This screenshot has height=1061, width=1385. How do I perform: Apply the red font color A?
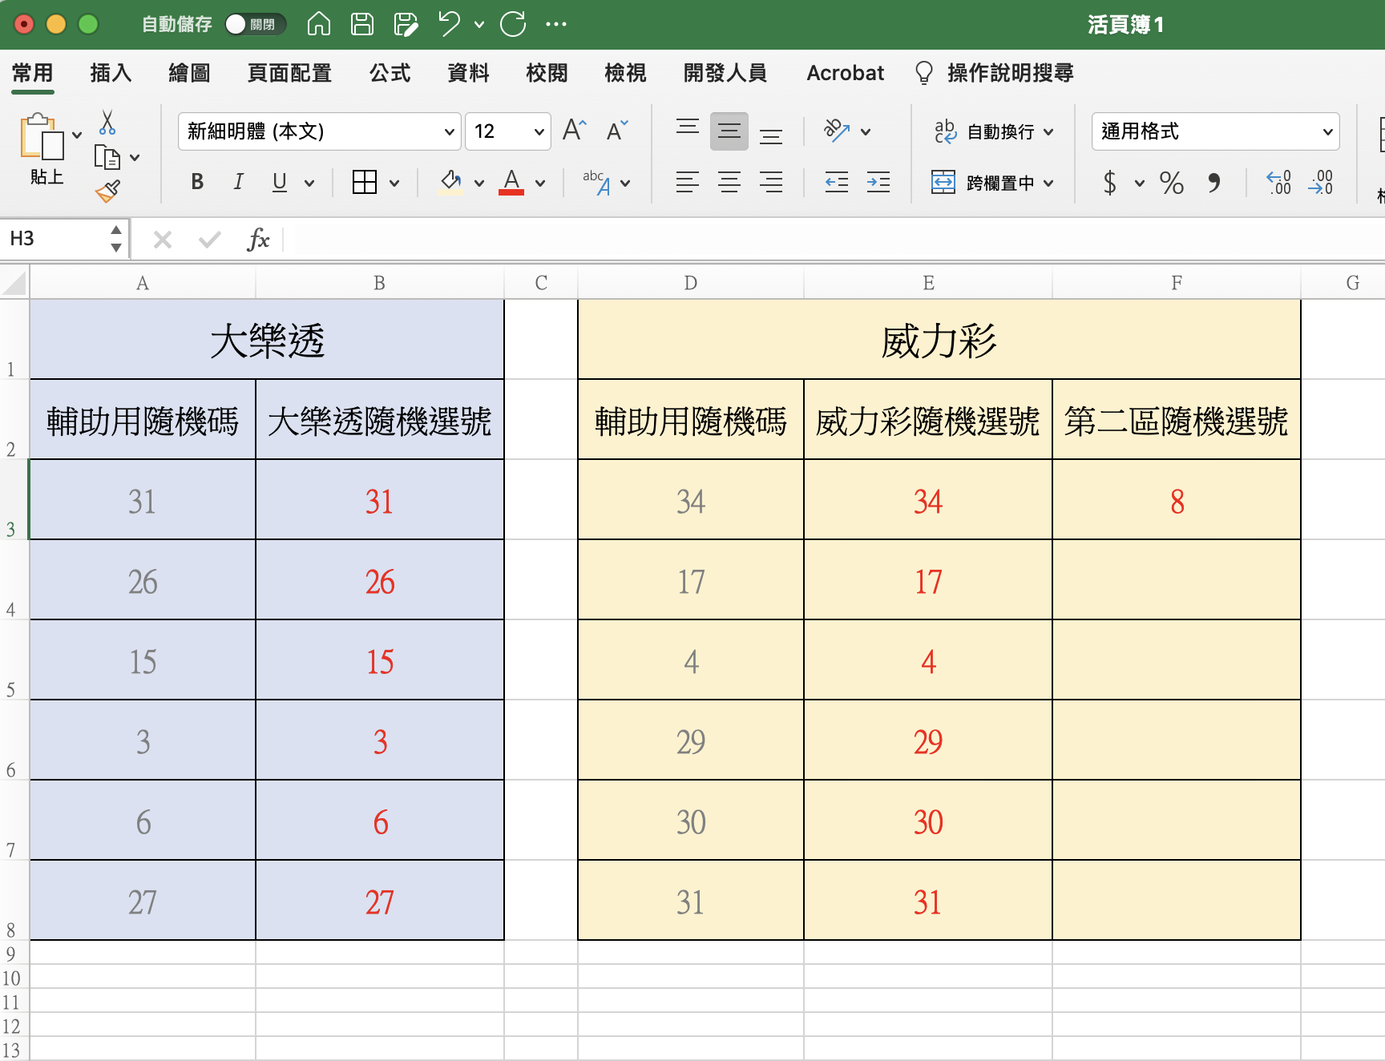click(511, 182)
